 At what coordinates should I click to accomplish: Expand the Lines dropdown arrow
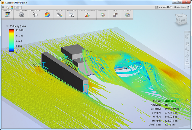tap(115, 19)
